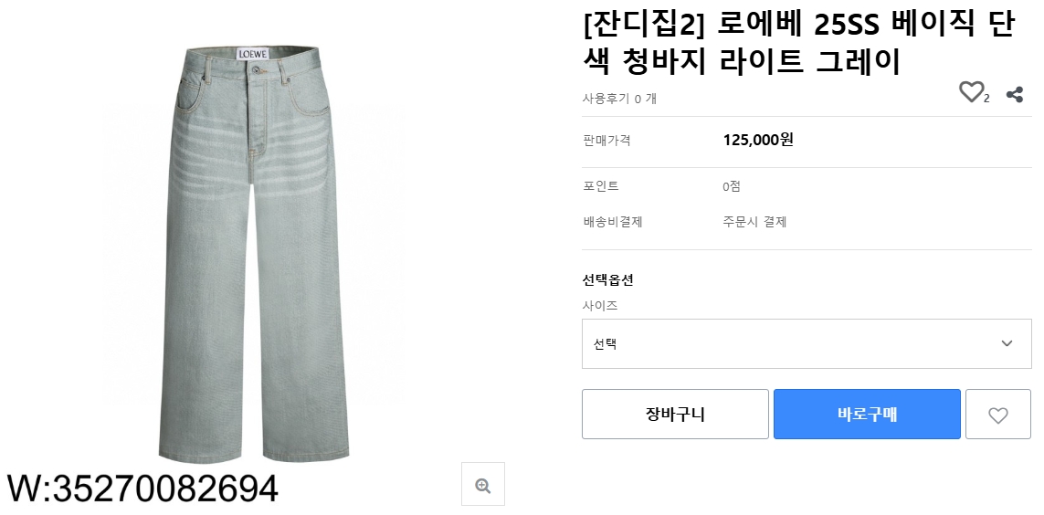
Task: Open the 사용후기 0 개 reviews link
Action: (x=619, y=99)
